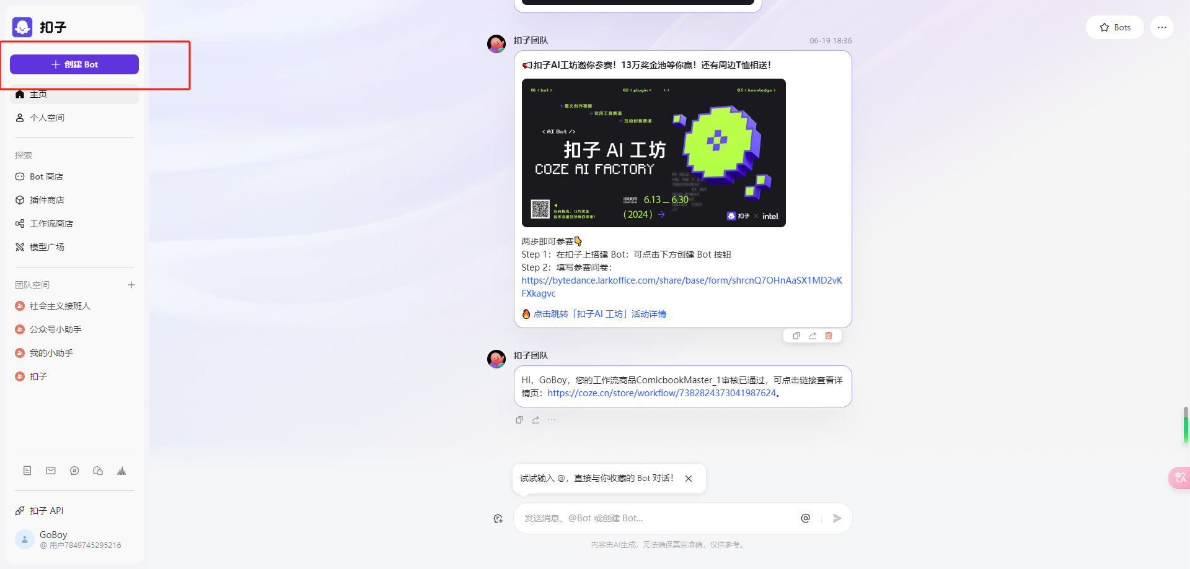Click the hashtag chat bubble icon

point(74,471)
